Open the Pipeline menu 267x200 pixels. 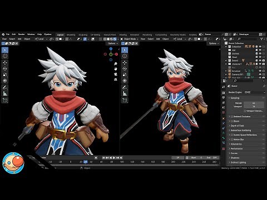pyautogui.click(x=48, y=34)
